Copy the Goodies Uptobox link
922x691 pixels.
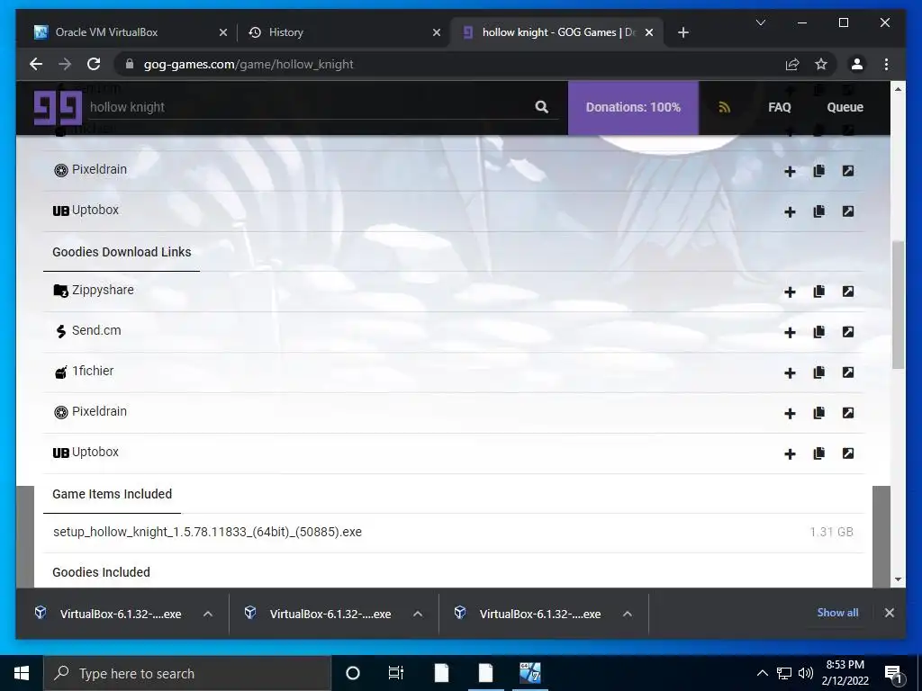pos(818,453)
